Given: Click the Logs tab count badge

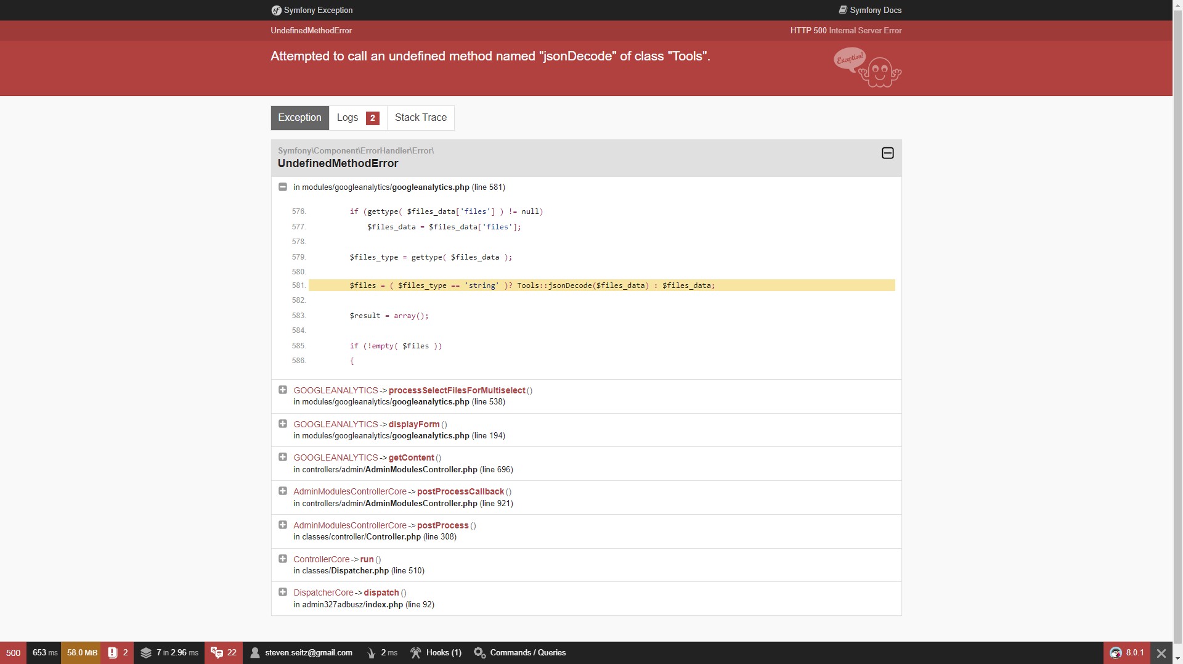Looking at the screenshot, I should point(373,118).
